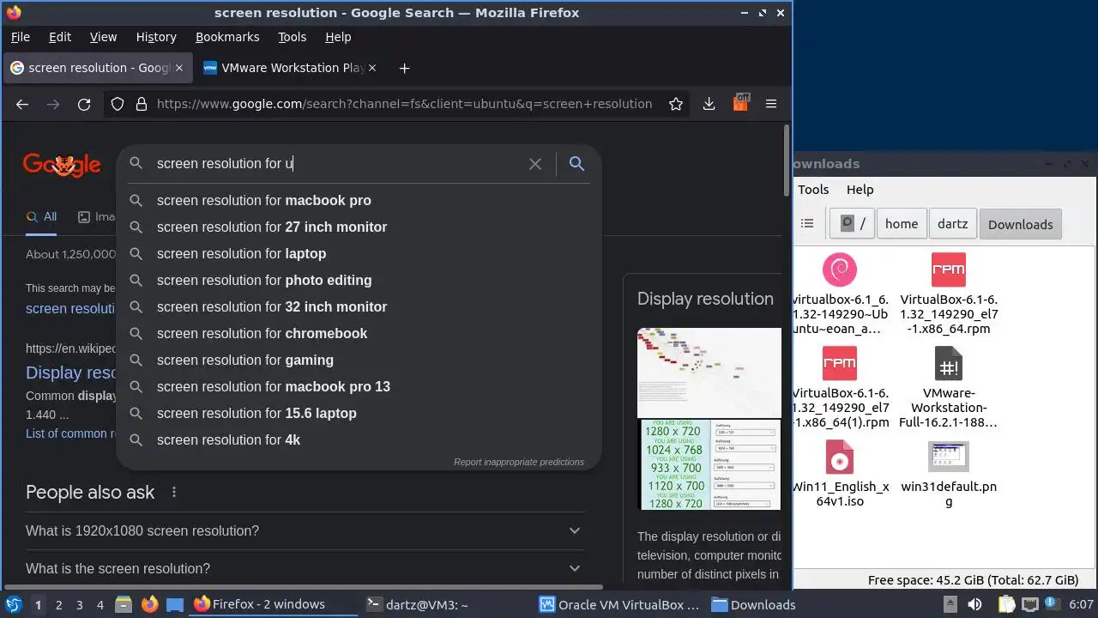Open the History menu in Firefox

pos(156,37)
